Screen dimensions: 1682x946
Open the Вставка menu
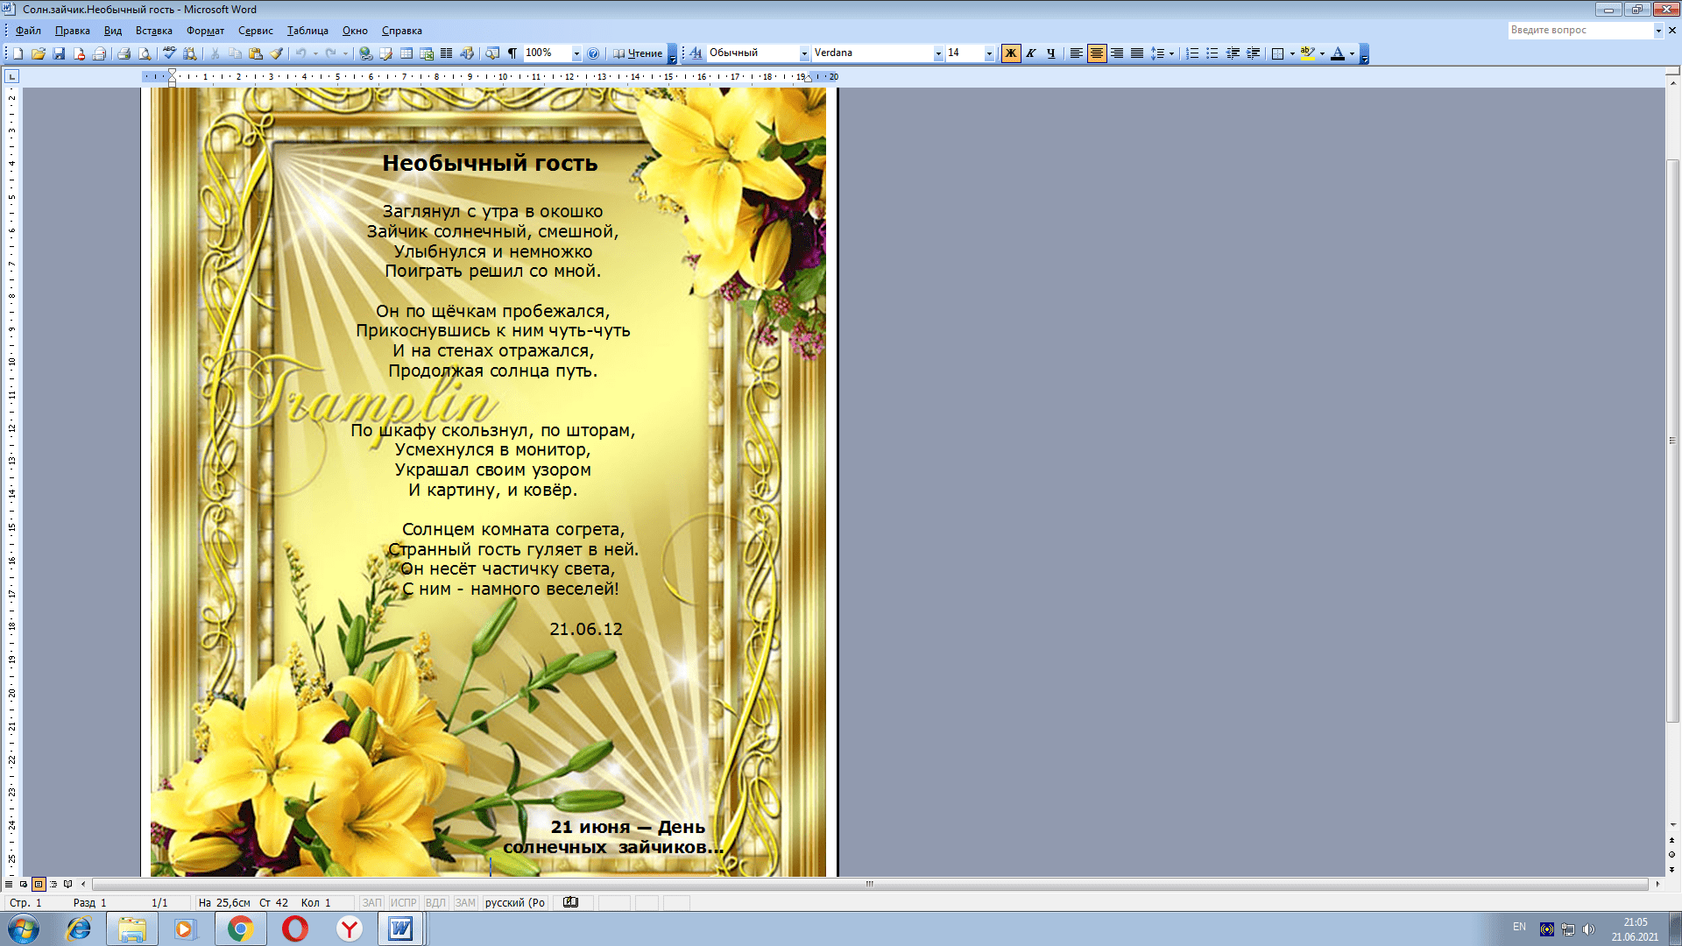[x=154, y=31]
